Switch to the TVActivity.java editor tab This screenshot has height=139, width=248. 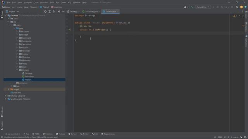91,12
